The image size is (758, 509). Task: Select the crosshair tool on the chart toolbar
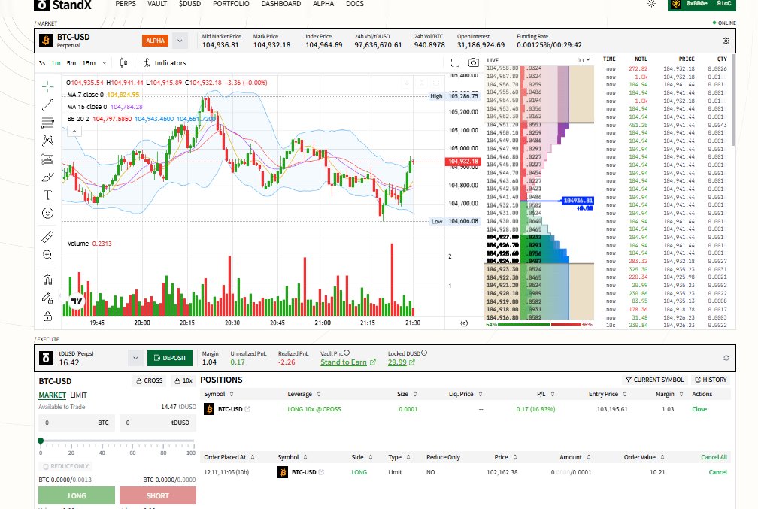(47, 86)
